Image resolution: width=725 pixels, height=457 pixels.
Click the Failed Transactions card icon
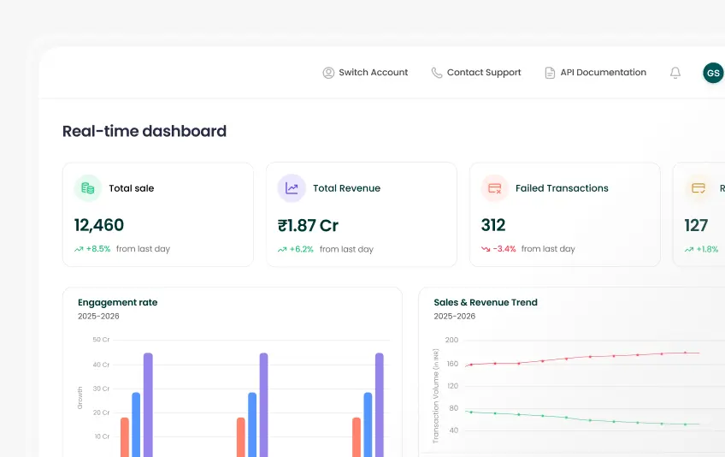495,188
